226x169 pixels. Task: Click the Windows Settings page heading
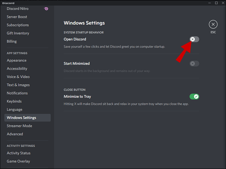click(x=84, y=23)
